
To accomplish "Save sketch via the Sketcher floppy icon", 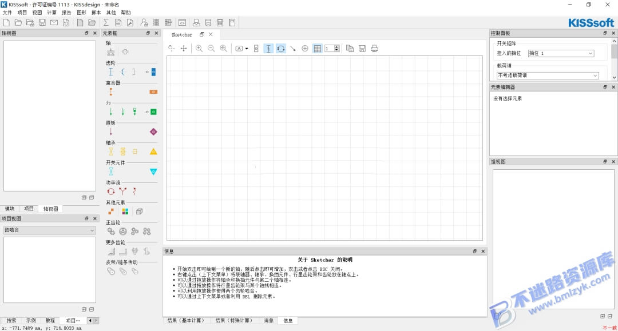I will pos(362,49).
